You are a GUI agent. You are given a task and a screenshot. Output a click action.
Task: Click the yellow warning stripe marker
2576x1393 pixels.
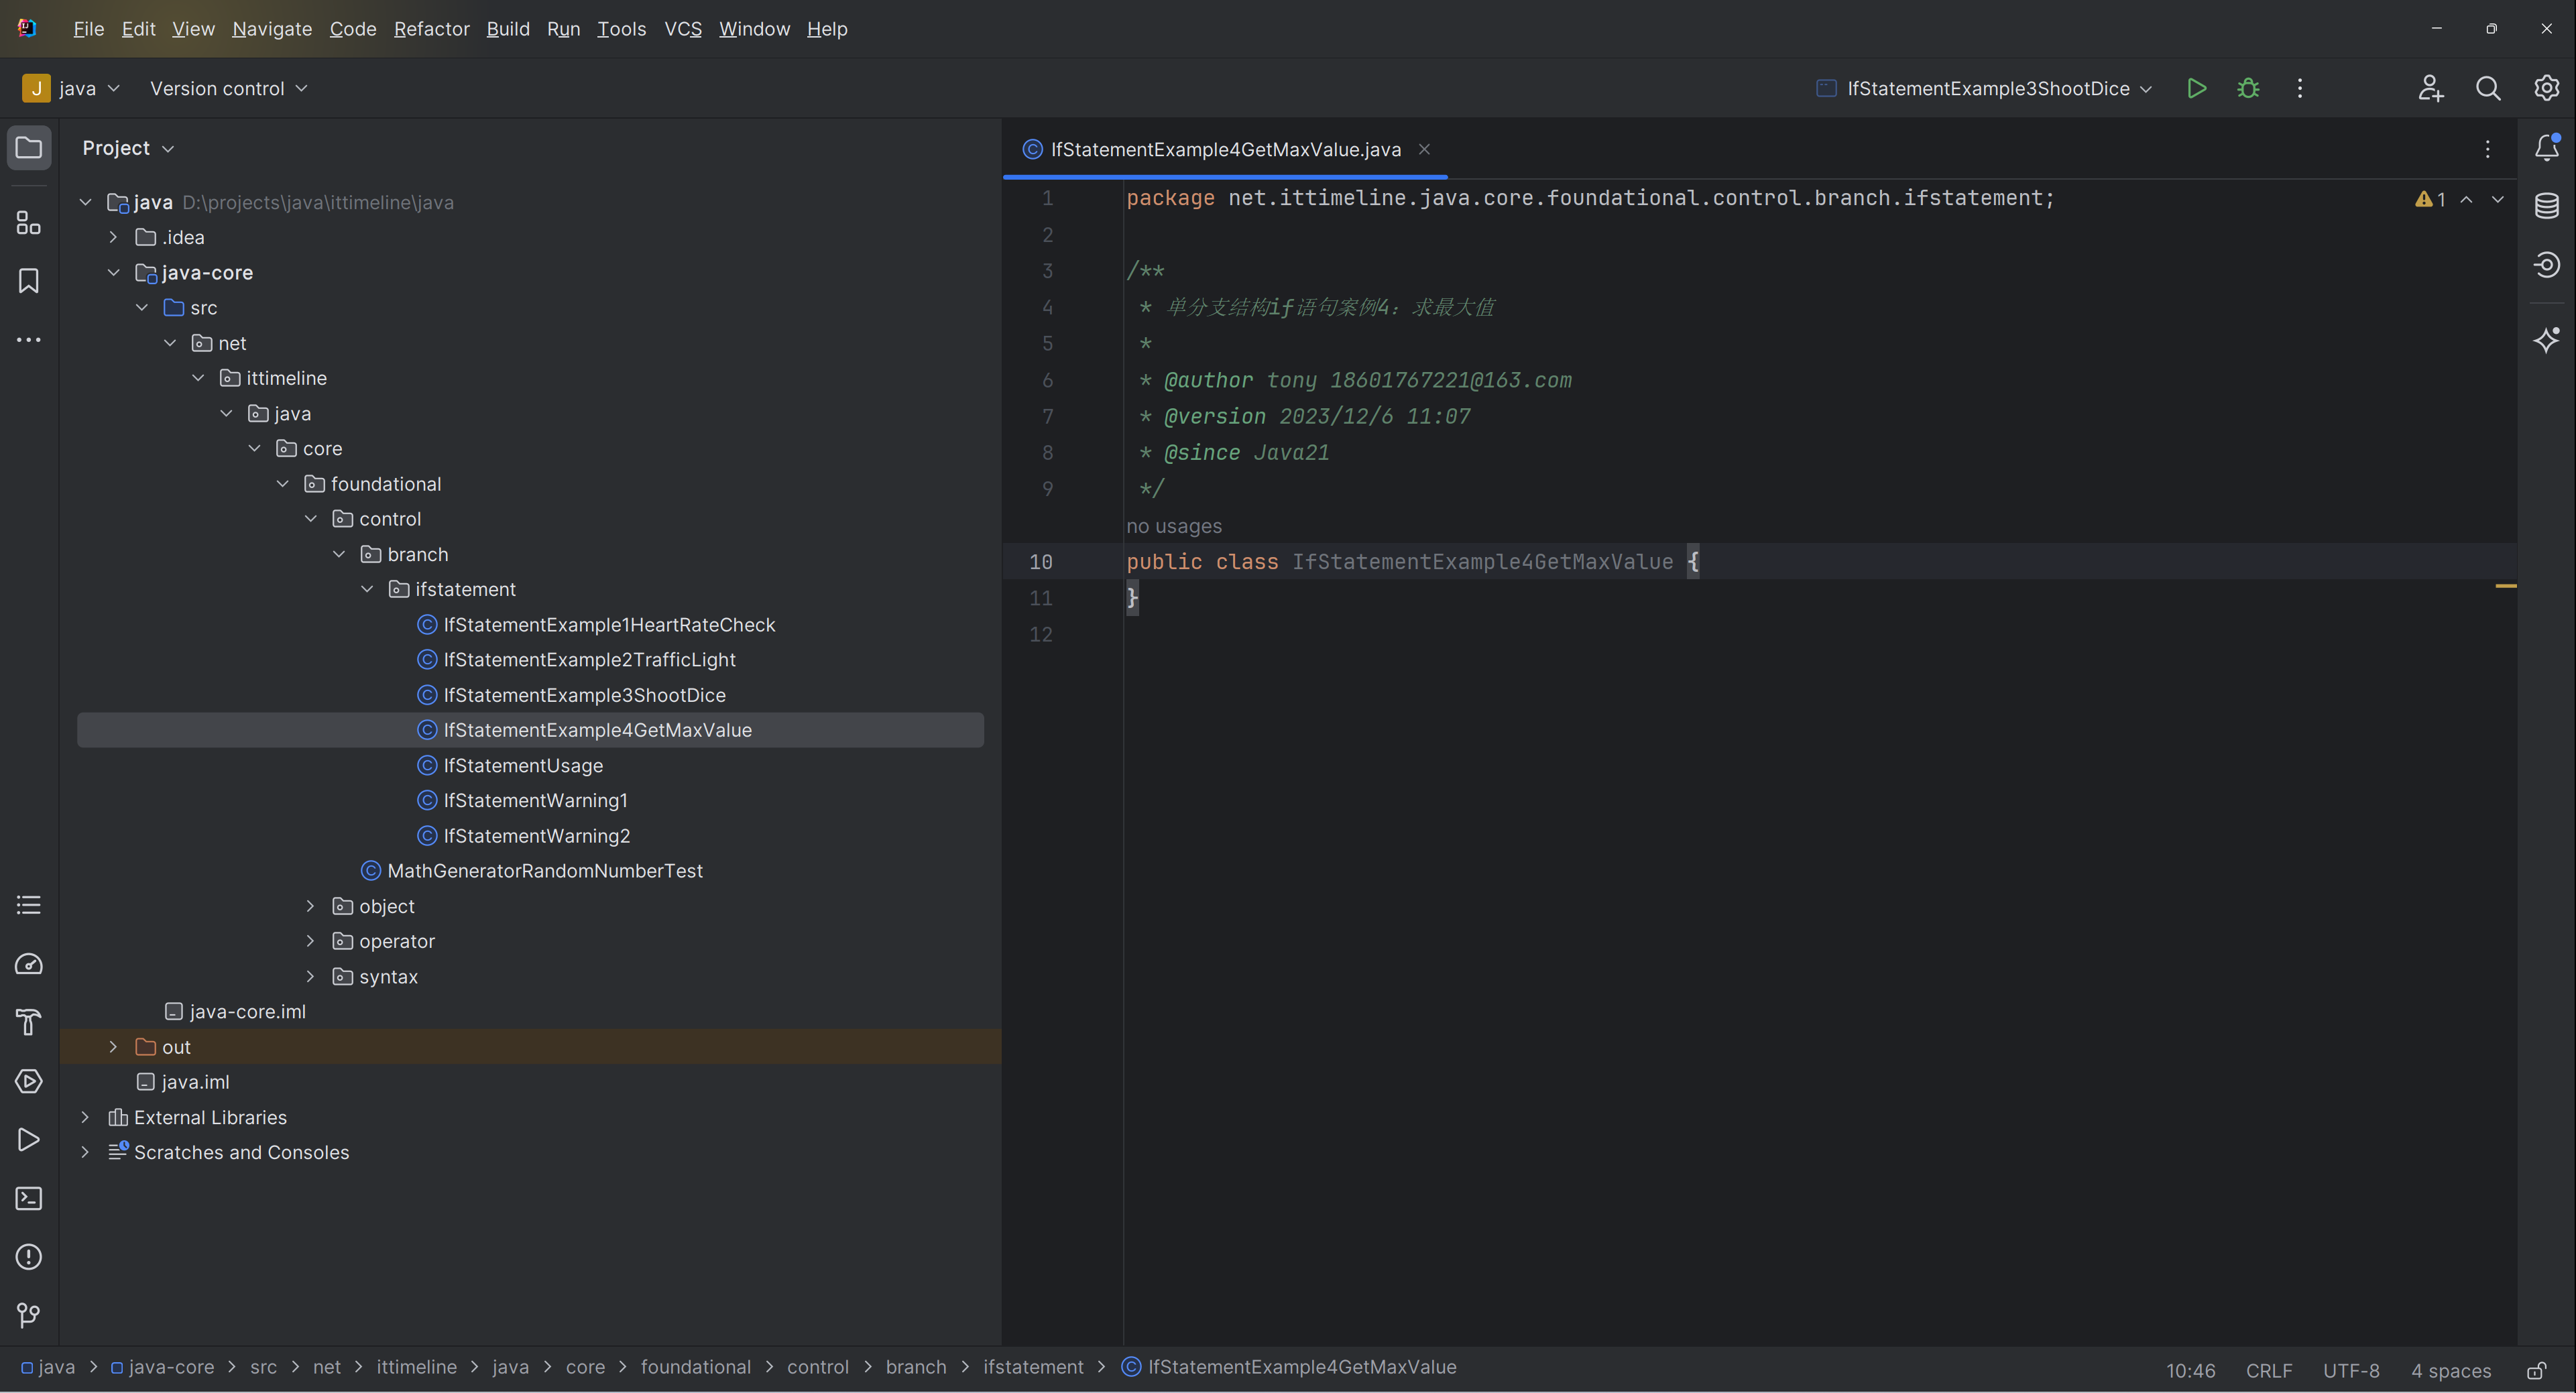coord(2506,586)
